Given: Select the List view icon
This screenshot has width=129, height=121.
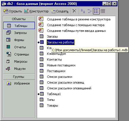Looking at the screenshot, I should [96, 11].
